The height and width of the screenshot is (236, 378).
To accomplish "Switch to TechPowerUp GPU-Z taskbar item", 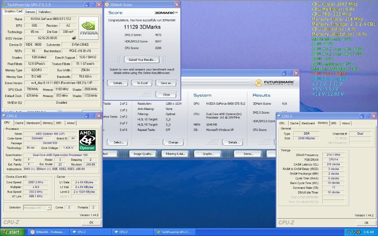I will coord(174,232).
